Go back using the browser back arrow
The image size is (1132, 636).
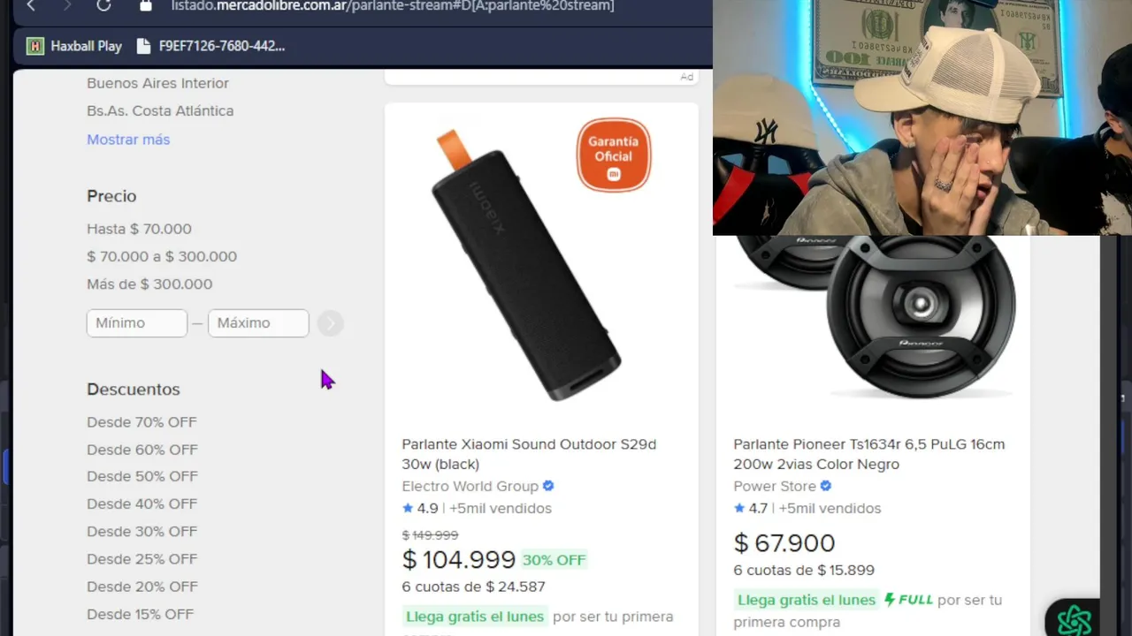pos(32,5)
